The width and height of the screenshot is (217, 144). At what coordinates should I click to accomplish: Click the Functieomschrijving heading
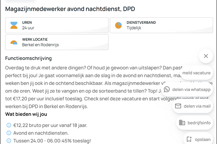pyautogui.click(x=28, y=58)
